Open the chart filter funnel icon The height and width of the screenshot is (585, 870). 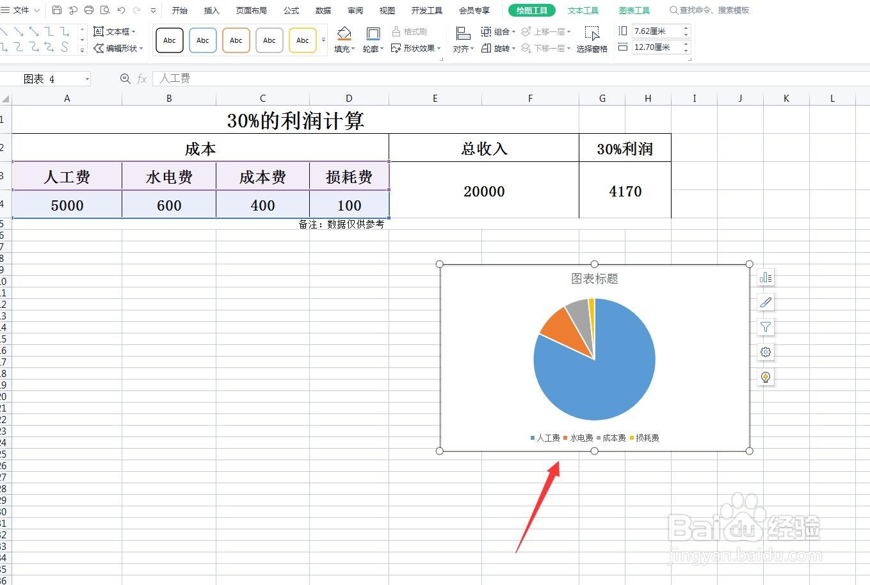(766, 327)
